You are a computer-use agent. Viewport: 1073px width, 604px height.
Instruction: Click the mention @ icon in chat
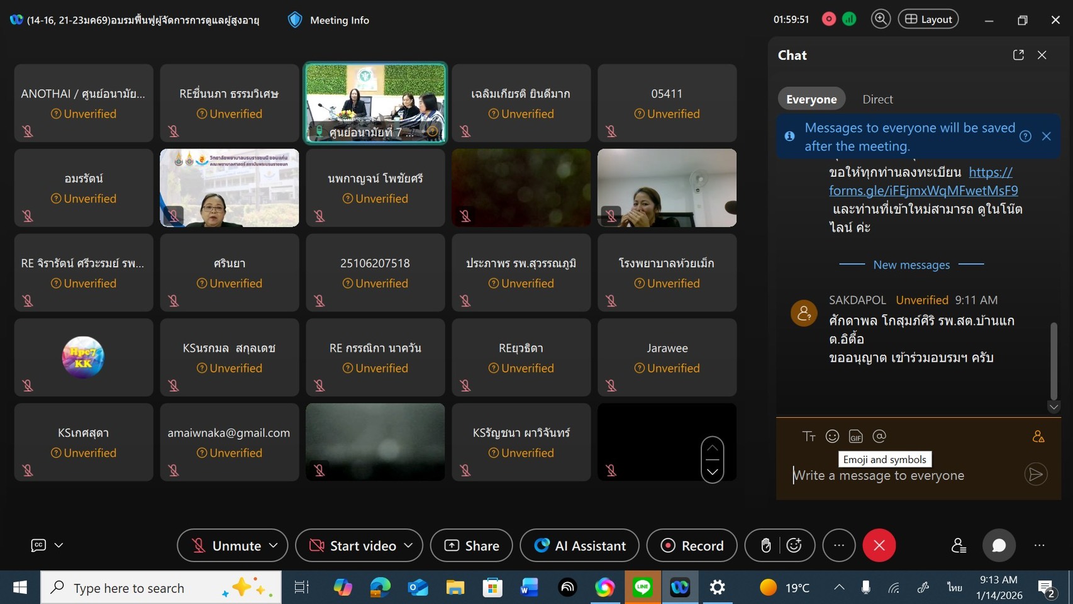point(879,436)
